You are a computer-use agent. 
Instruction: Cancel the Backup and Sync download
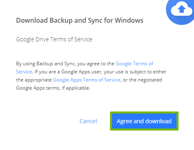(88, 121)
